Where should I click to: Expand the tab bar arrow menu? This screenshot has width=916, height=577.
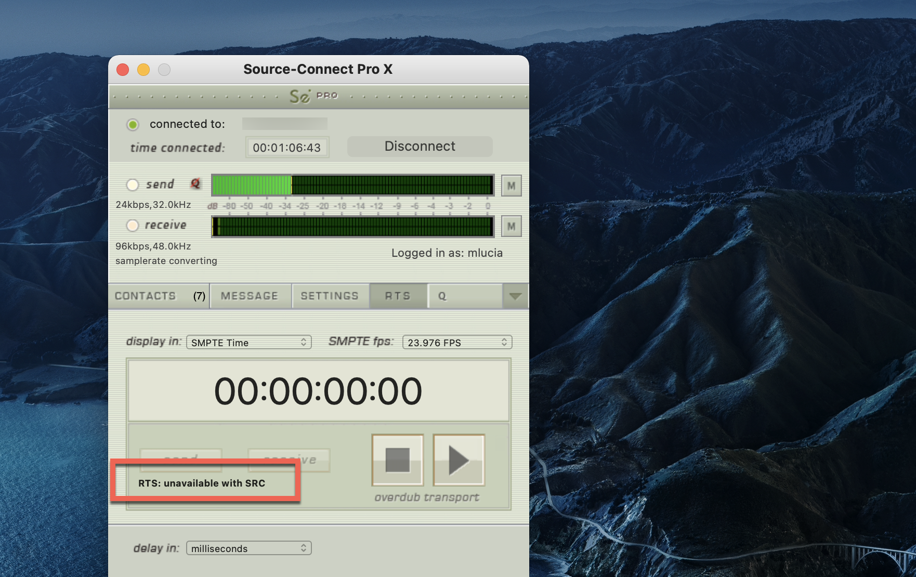coord(515,296)
